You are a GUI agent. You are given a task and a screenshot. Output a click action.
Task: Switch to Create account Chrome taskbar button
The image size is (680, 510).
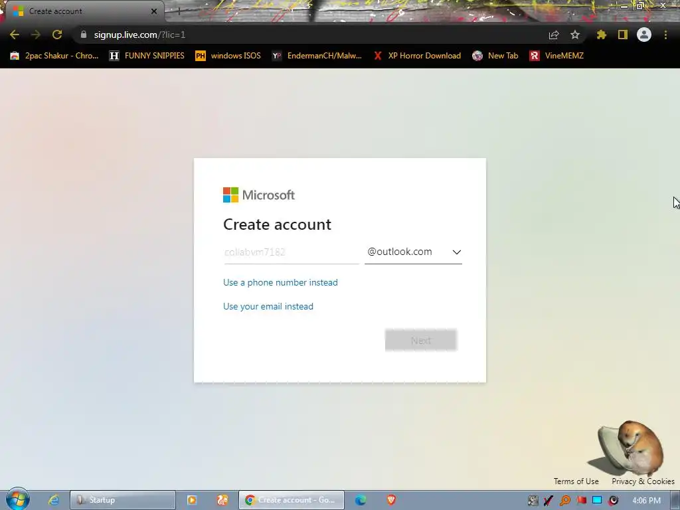(291, 500)
